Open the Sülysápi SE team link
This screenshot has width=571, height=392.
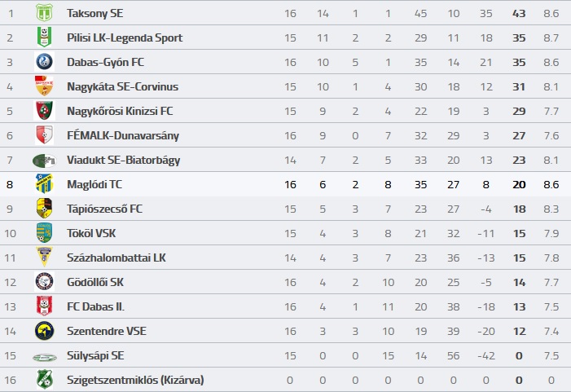click(95, 355)
